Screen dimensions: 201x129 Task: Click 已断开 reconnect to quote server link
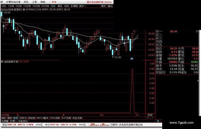pyautogui.click(x=126, y=125)
